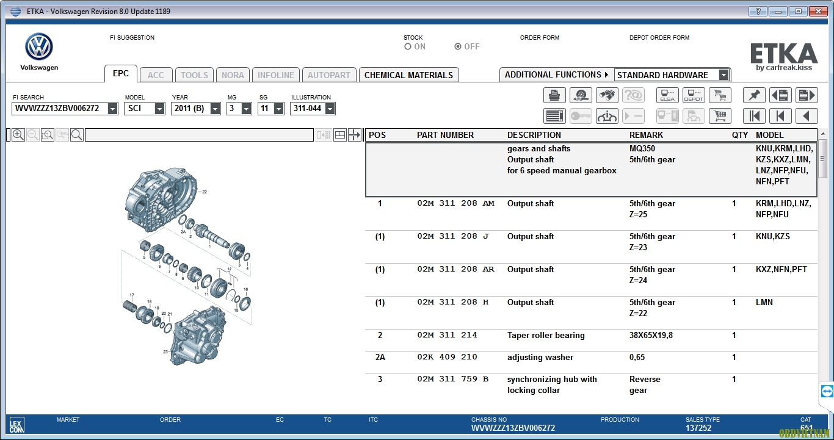This screenshot has width=834, height=440.
Task: Switch to the EPC tab
Action: point(121,73)
